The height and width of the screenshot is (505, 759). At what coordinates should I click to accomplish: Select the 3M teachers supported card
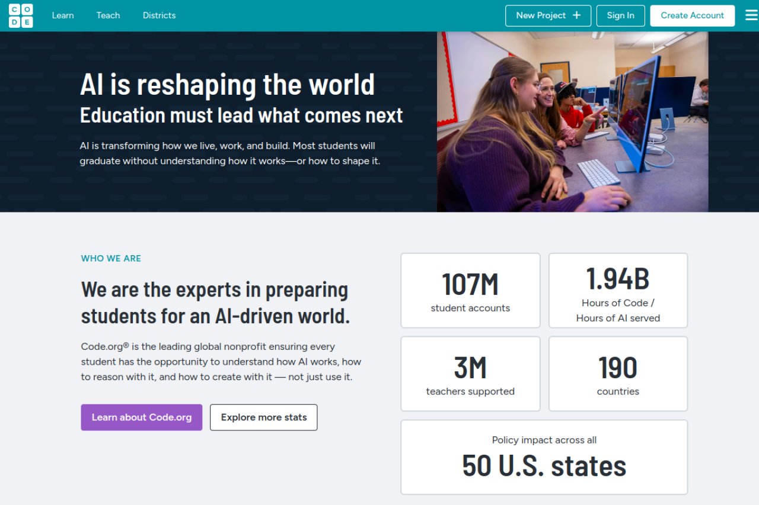pos(470,374)
